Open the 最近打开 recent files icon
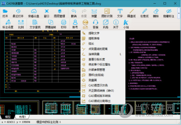181x125 pixels. click(18, 13)
